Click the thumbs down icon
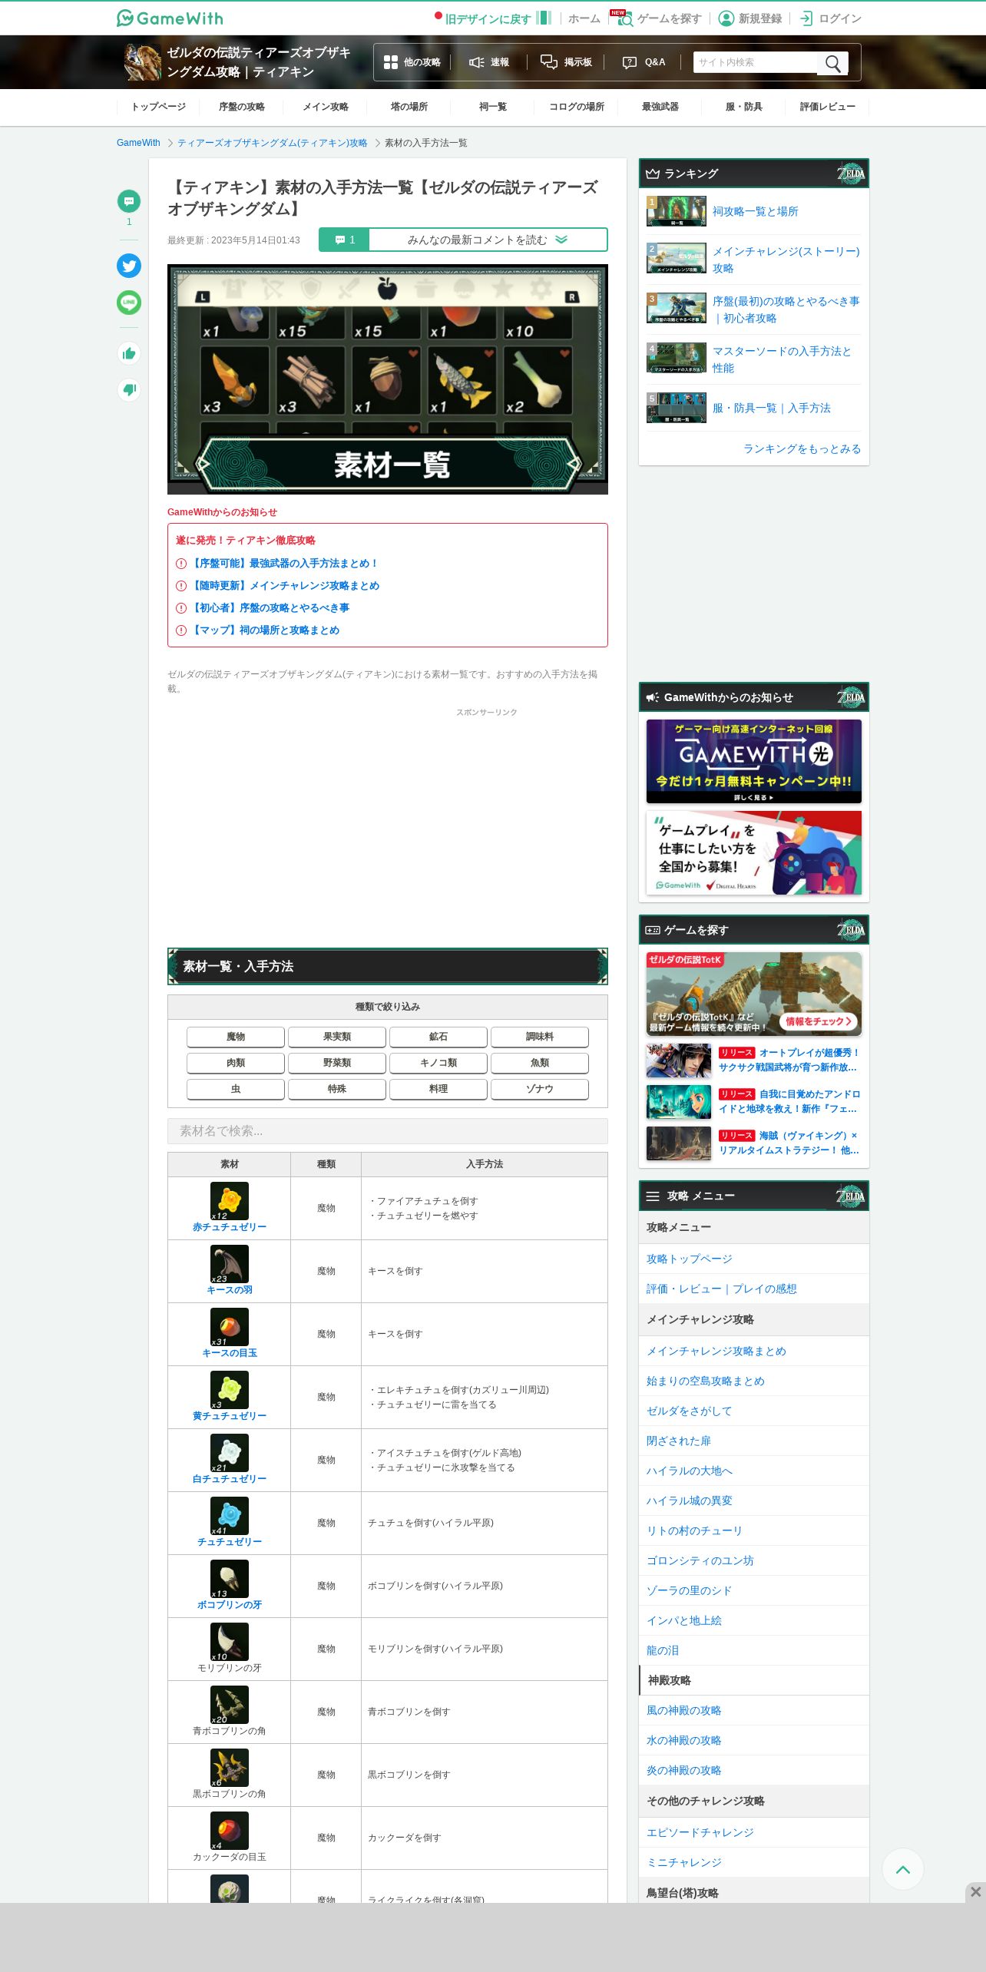The height and width of the screenshot is (1972, 986). pos(129,389)
